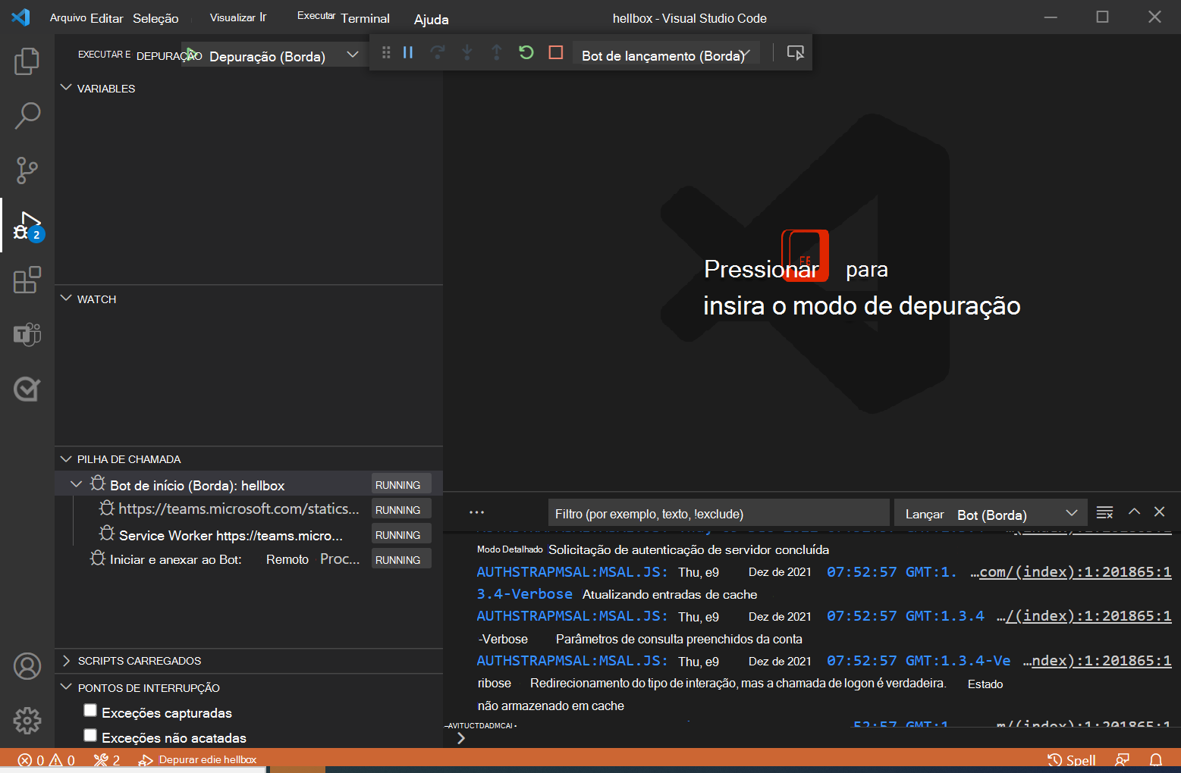This screenshot has height=773, width=1181.
Task: Toggle Exceções capturadas checkbox
Action: coord(90,711)
